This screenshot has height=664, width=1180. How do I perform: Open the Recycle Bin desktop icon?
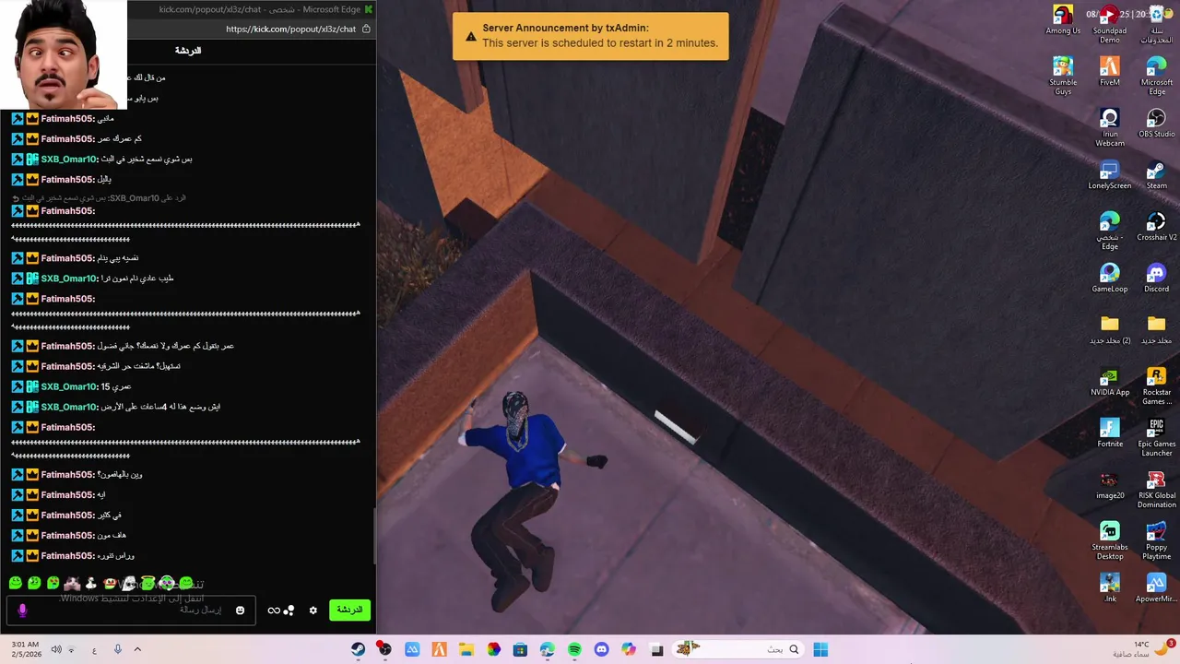1156,25
